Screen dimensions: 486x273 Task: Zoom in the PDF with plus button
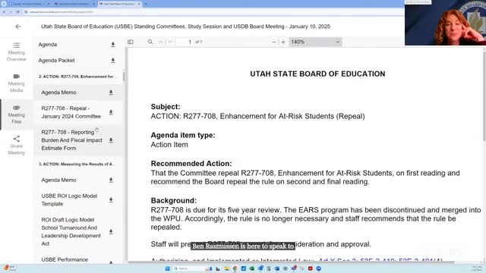283,42
